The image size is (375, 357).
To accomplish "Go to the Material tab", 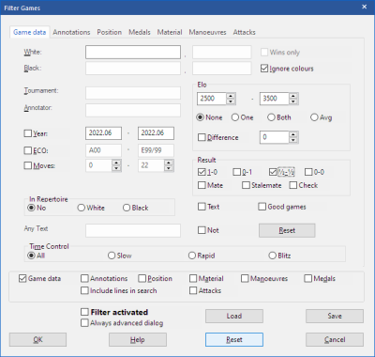I will [x=170, y=32].
